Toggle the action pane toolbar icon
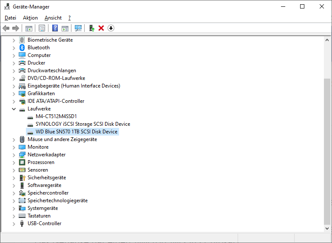The width and height of the screenshot is (332, 243). (x=65, y=28)
